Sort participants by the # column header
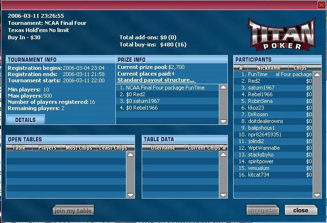Screen dimensions: 327x223 pyautogui.click(x=241, y=68)
